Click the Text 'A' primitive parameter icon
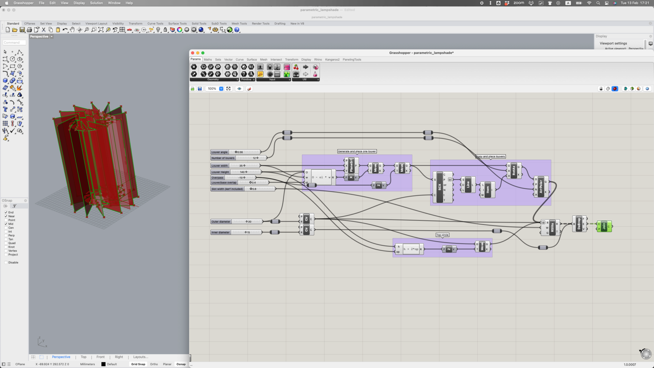 [251, 74]
